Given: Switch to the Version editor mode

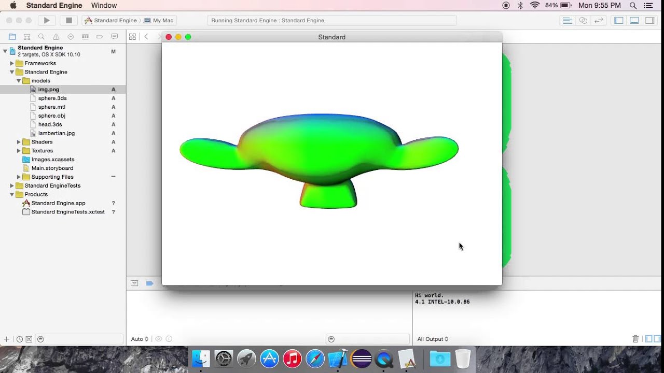Looking at the screenshot, I should click(599, 20).
